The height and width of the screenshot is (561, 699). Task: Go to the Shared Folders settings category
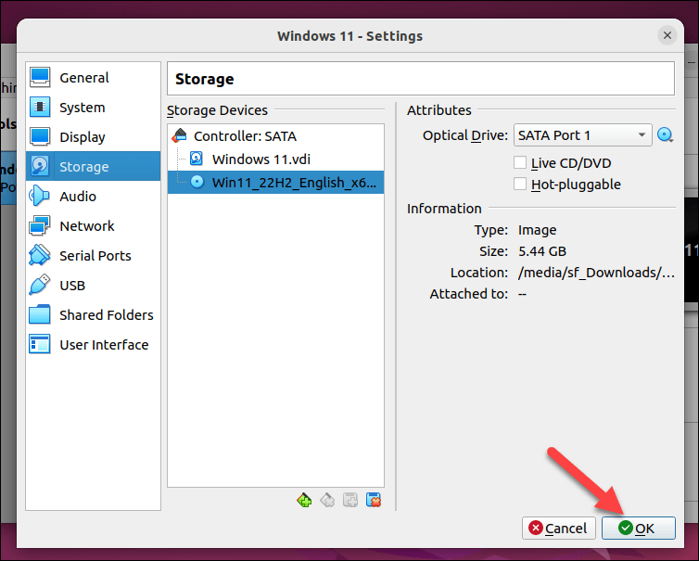[106, 315]
